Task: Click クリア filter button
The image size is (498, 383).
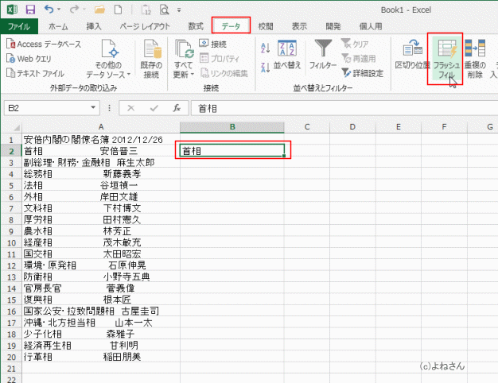Action: (x=355, y=44)
